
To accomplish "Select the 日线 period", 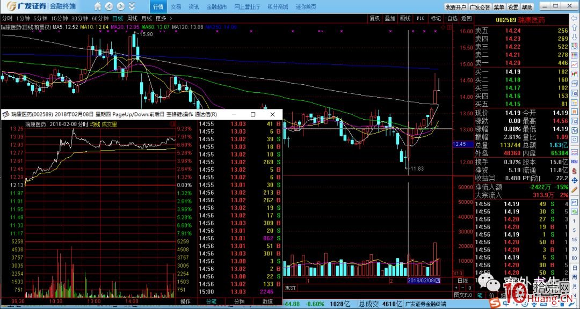I will [x=118, y=18].
